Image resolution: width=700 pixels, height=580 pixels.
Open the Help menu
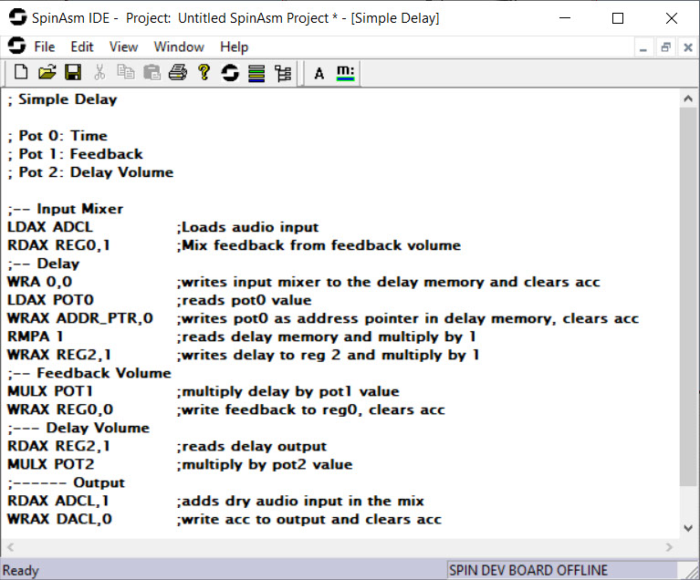click(234, 47)
